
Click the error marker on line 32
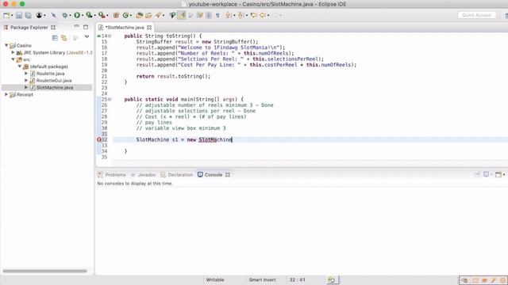coord(99,139)
